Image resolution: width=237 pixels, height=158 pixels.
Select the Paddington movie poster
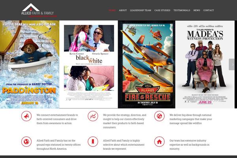point(30,64)
